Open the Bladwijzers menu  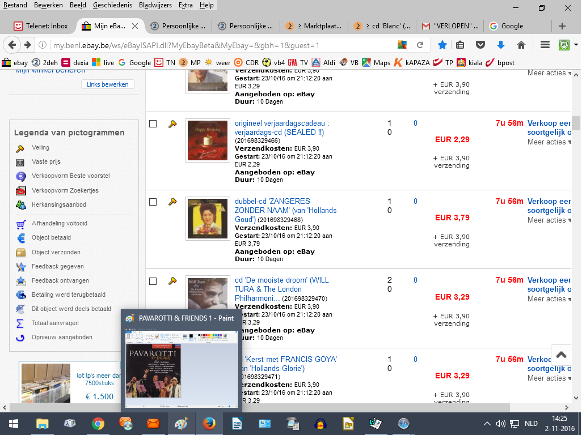[x=155, y=5]
